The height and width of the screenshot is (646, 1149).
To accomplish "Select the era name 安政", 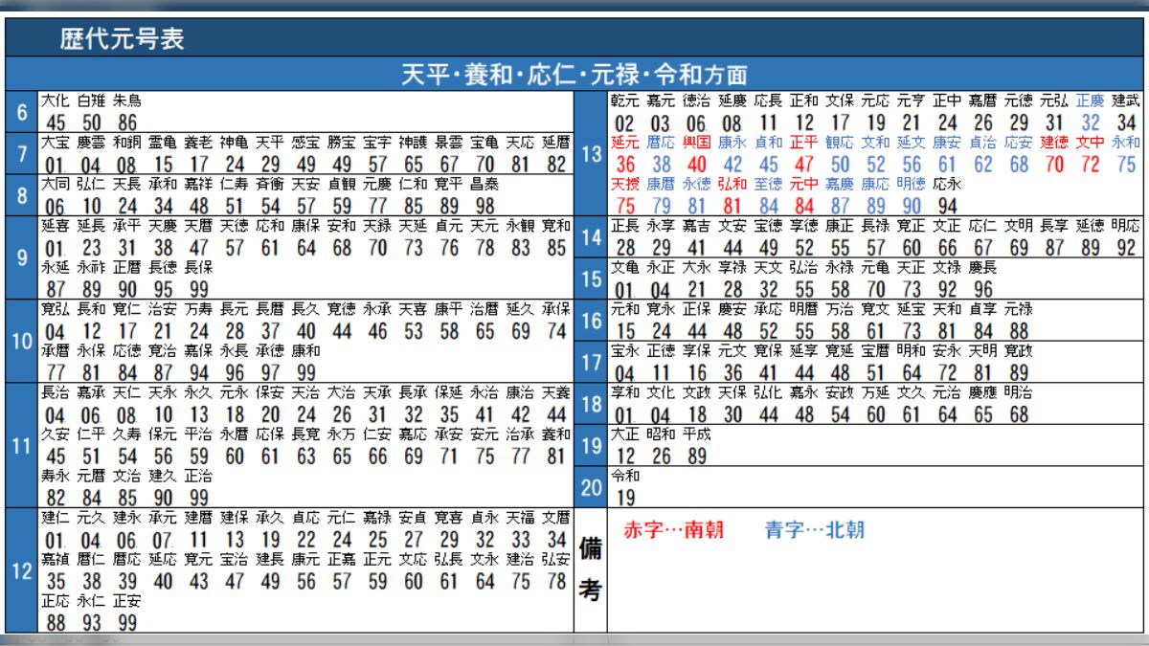I will [840, 392].
